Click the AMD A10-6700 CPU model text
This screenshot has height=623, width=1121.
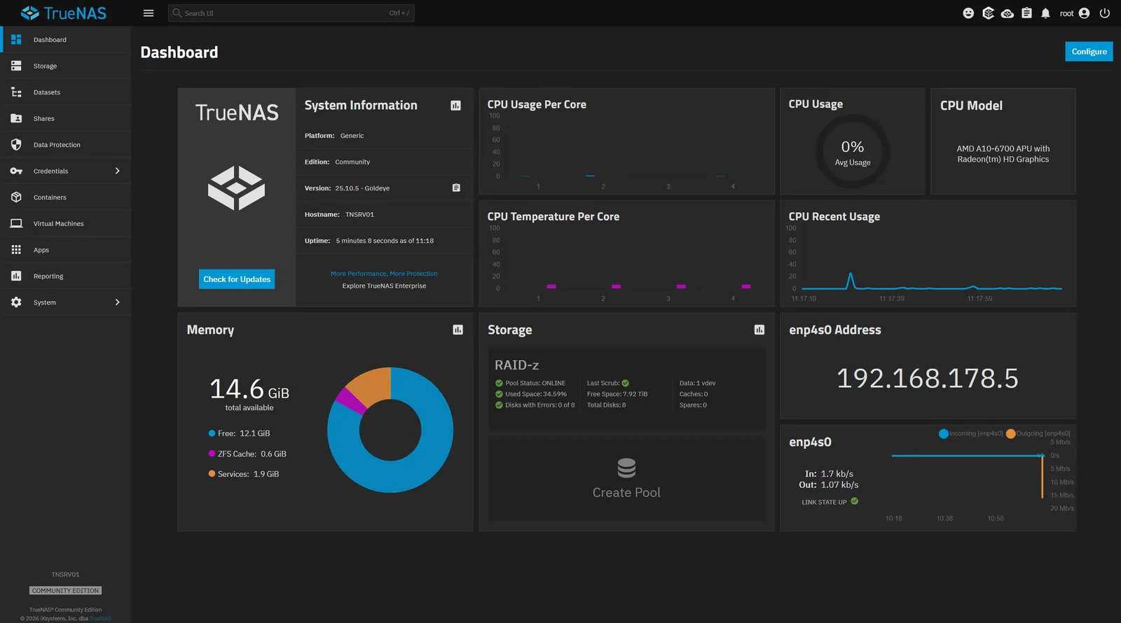1003,154
